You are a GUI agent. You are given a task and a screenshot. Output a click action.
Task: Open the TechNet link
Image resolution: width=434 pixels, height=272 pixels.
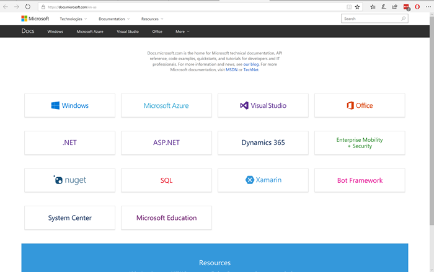[x=250, y=70]
